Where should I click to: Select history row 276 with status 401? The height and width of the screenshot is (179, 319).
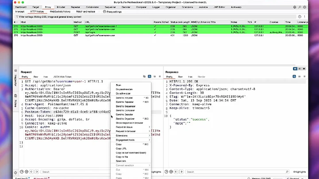(160, 35)
